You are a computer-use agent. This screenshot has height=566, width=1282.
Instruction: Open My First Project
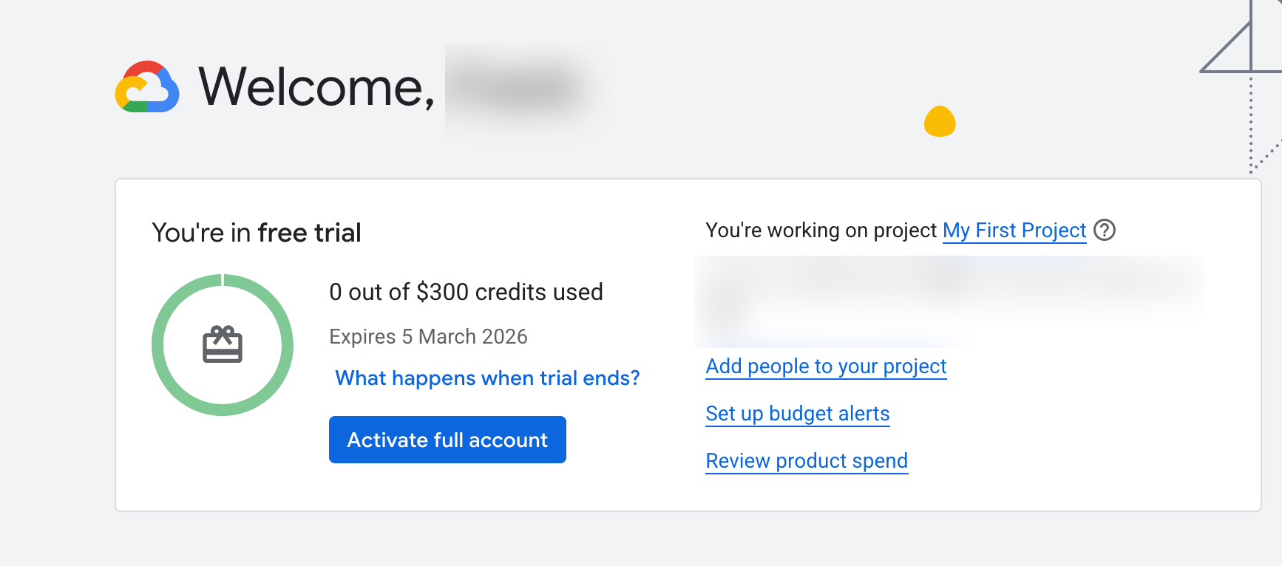[1014, 231]
